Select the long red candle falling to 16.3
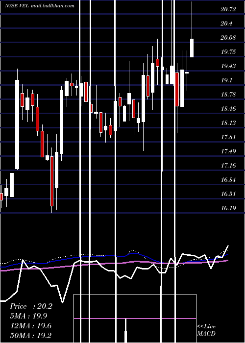245x343 pixels. [52, 181]
